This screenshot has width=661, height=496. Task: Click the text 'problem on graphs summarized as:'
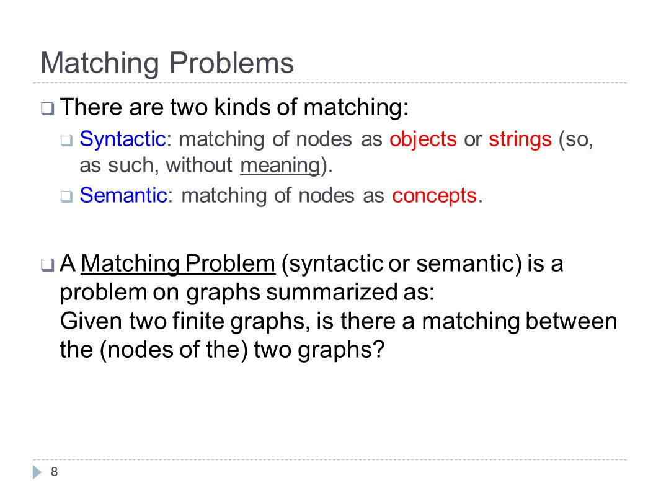click(x=247, y=293)
